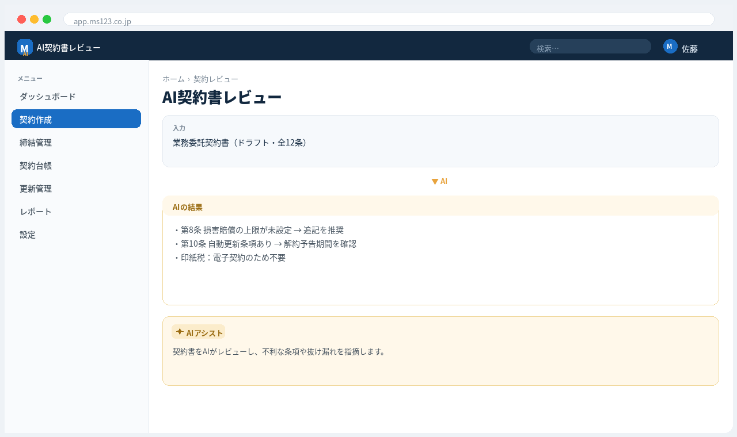
Task: Click the AI契約書レビュー header title
Action: point(69,48)
